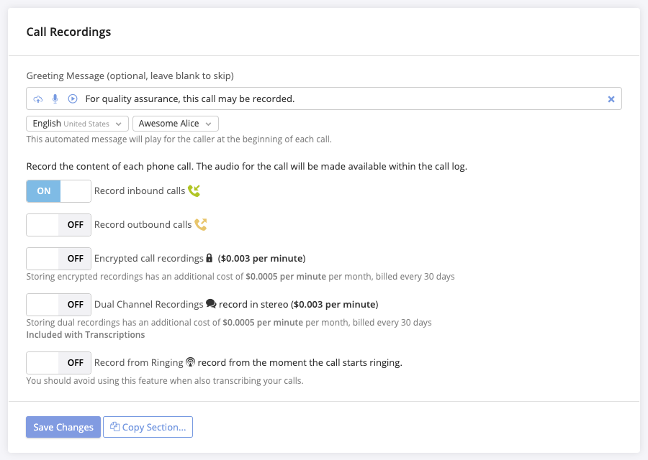Click the Record from Ringing signal icon

coord(191,363)
